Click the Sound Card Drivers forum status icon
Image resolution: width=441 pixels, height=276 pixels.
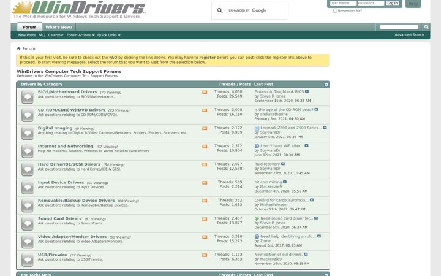pos(28,224)
